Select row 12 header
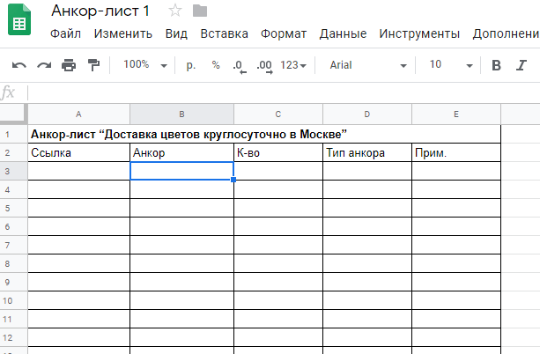Image resolution: width=540 pixels, height=354 pixels. pyautogui.click(x=13, y=338)
